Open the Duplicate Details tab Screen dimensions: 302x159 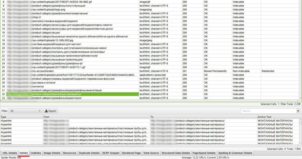point(89,153)
